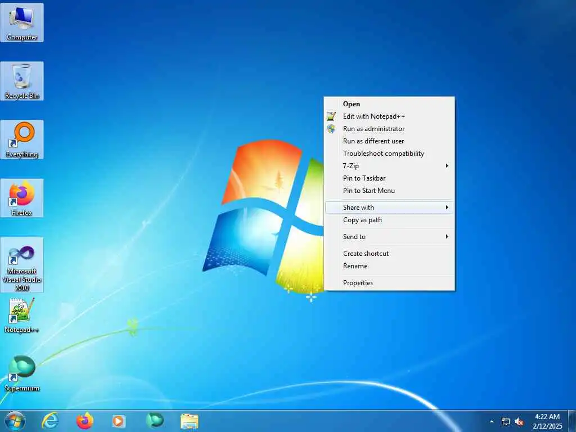Expand the 7-Zip submenu
Image resolution: width=576 pixels, height=432 pixels.
[389, 166]
